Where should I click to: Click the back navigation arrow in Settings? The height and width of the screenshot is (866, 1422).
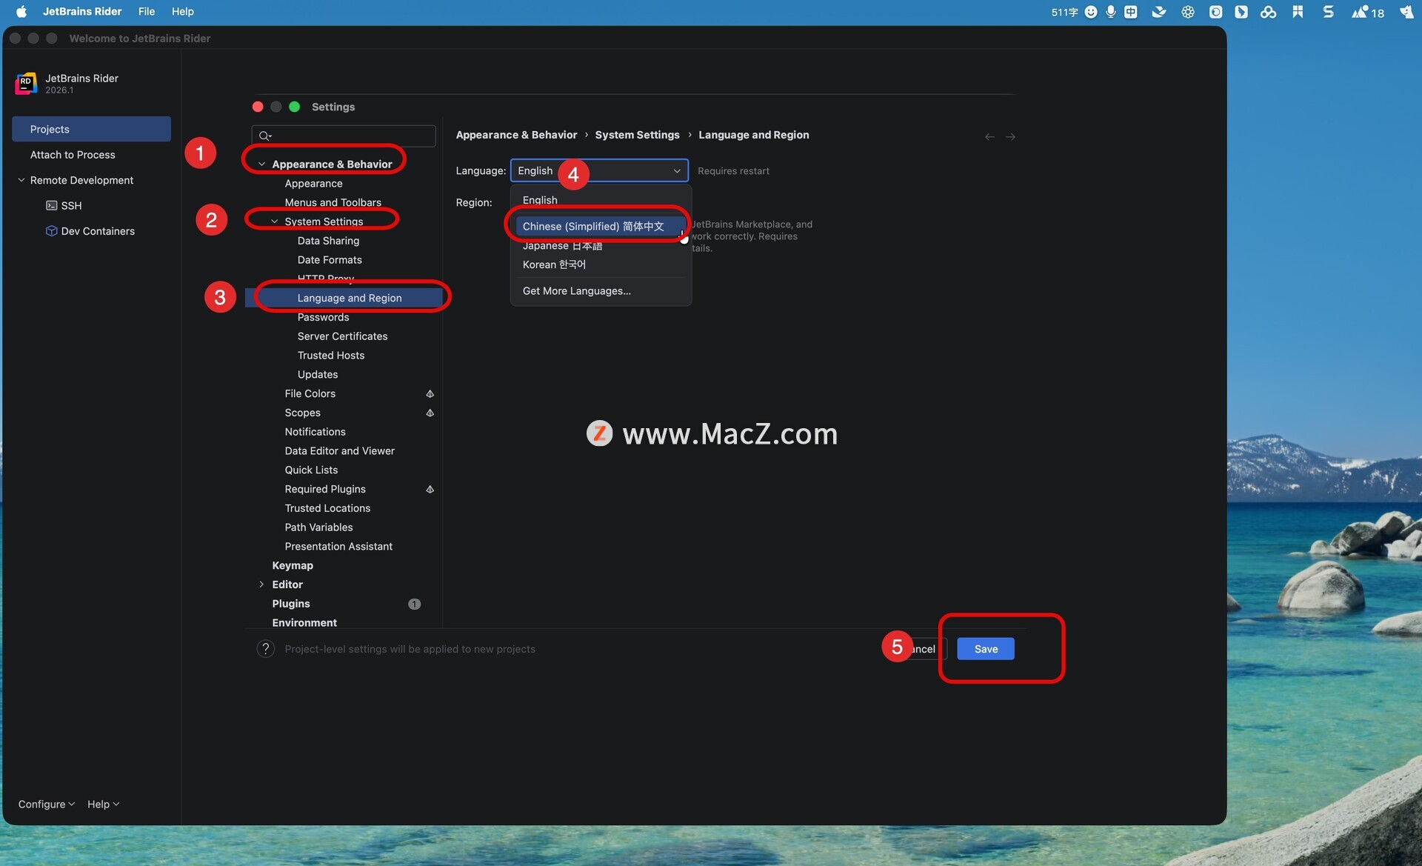coord(989,137)
